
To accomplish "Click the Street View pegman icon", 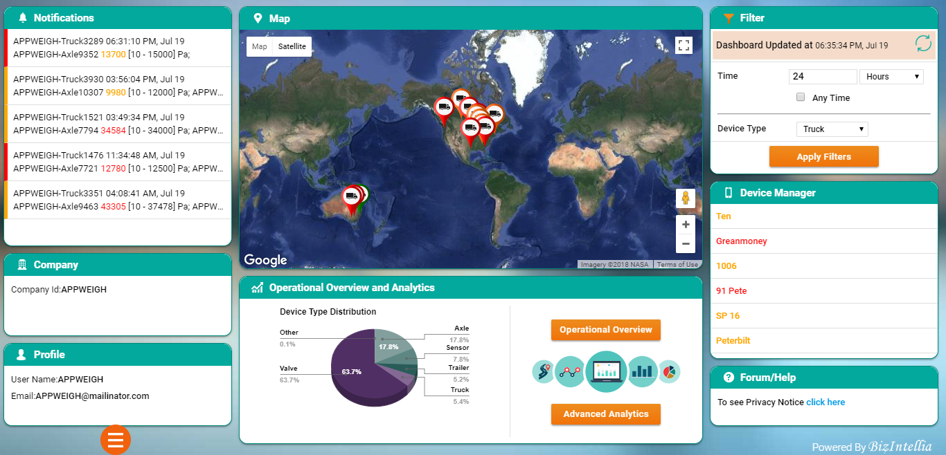I will point(685,198).
